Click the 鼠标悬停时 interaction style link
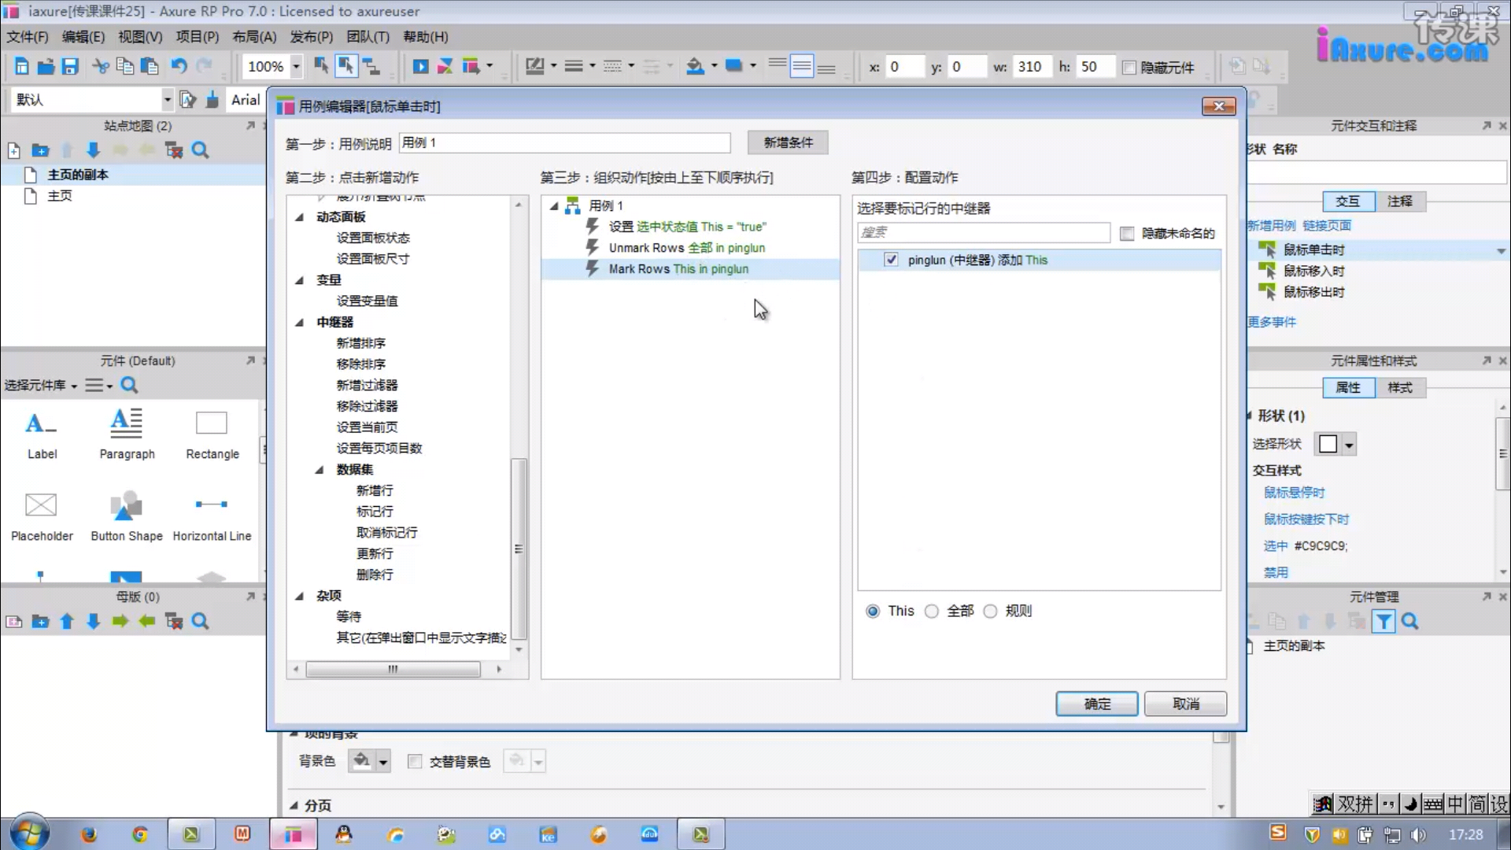This screenshot has width=1511, height=850. pyautogui.click(x=1295, y=493)
